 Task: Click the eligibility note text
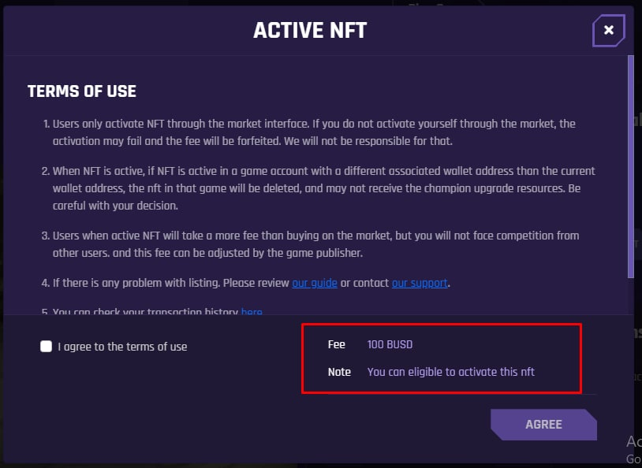[451, 372]
